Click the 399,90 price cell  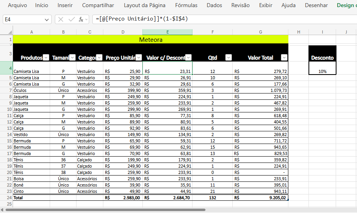(123, 90)
